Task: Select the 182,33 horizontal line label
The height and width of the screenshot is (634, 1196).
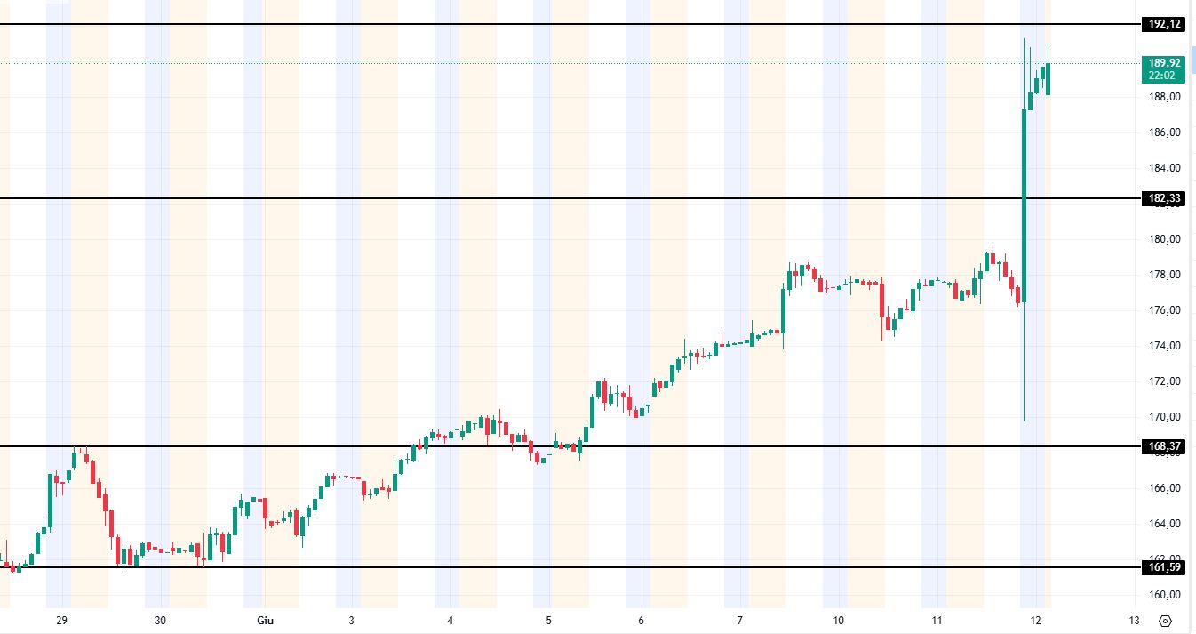Action: click(x=1164, y=198)
